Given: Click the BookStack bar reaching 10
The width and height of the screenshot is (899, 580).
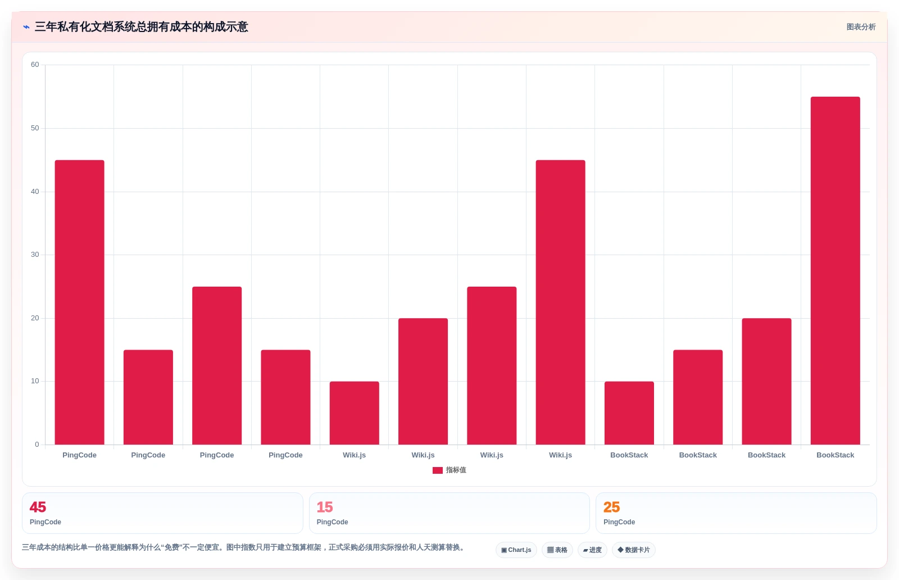Looking at the screenshot, I should pyautogui.click(x=629, y=413).
